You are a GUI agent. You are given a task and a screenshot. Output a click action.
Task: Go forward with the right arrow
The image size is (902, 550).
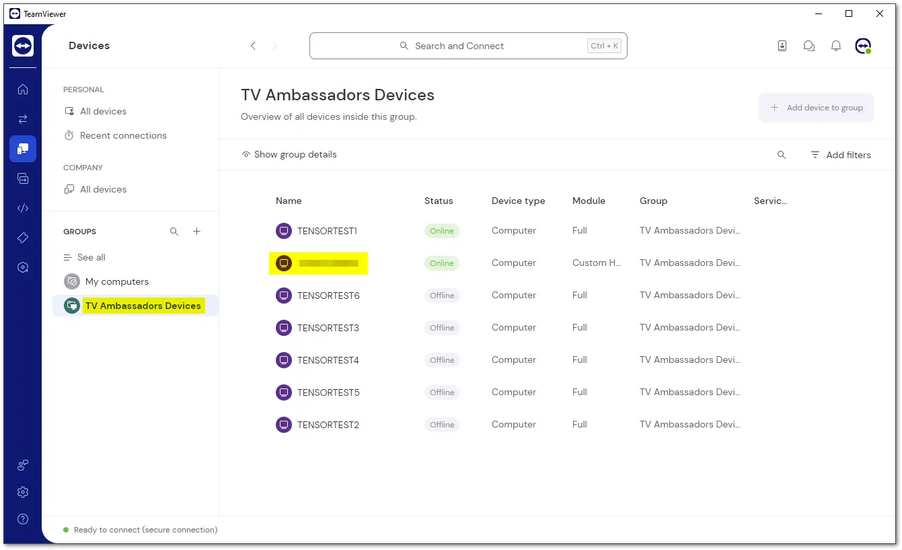274,46
